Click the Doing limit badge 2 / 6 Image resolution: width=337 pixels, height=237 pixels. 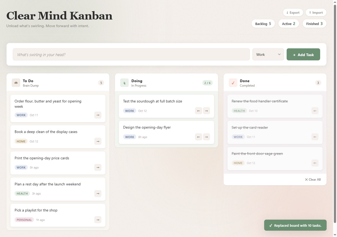click(x=207, y=83)
